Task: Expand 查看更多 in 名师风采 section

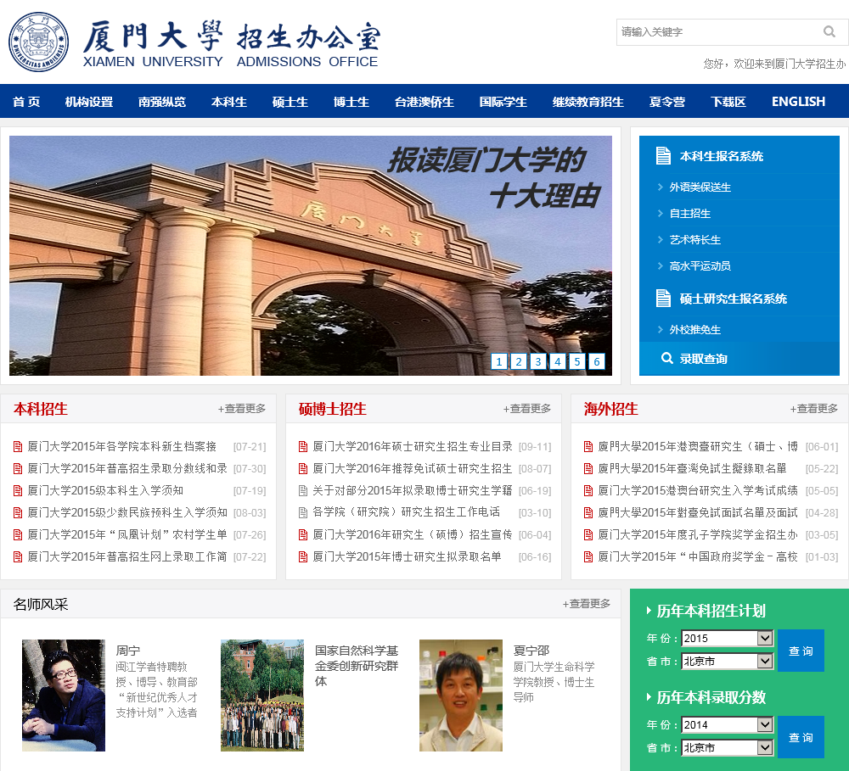Action: 587,603
